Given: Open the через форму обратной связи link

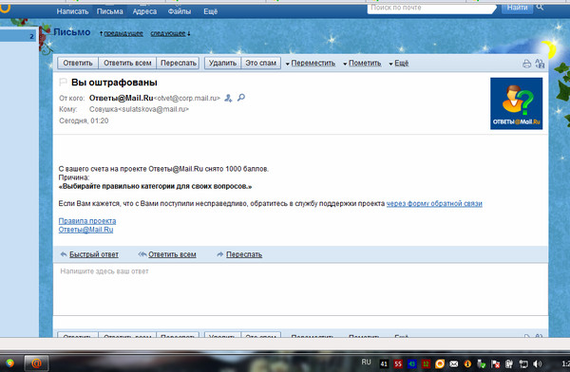Looking at the screenshot, I should click(x=434, y=203).
